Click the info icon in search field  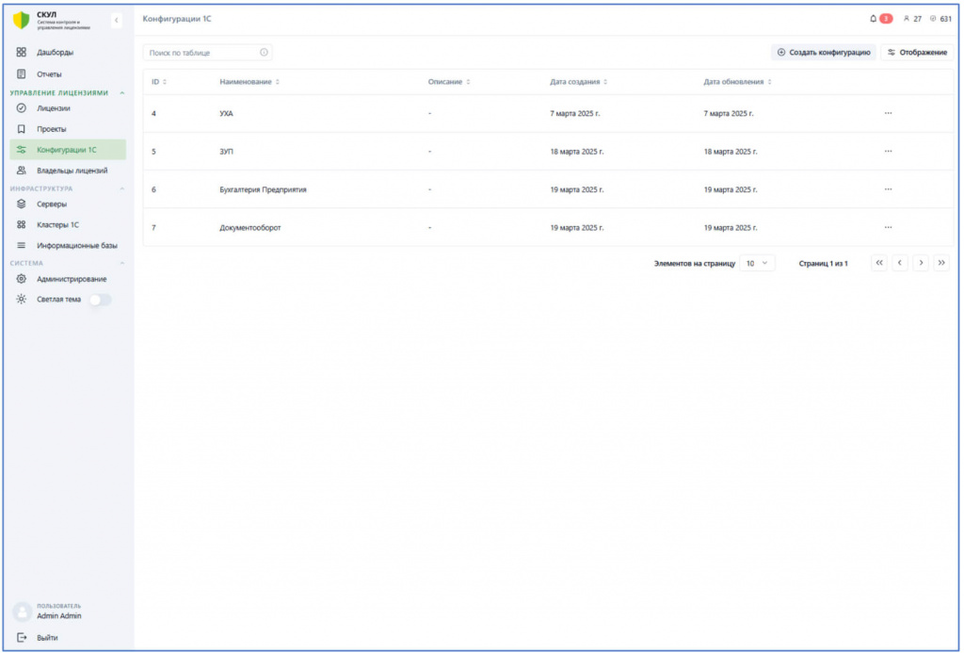click(264, 53)
